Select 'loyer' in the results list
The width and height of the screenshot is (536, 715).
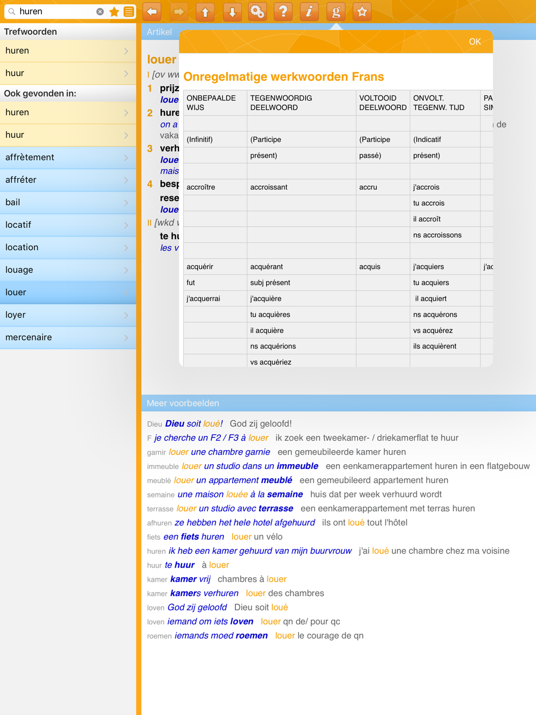[x=68, y=315]
